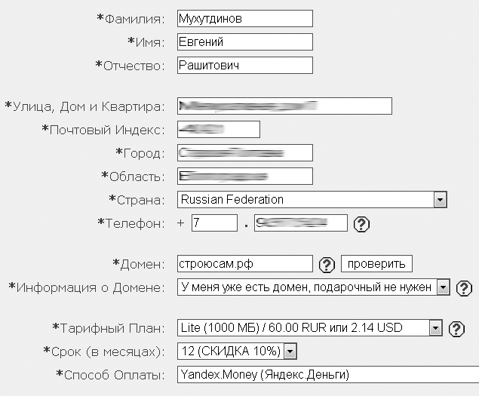Expand the country dropdown arrow
The image size is (479, 396).
pyautogui.click(x=440, y=200)
